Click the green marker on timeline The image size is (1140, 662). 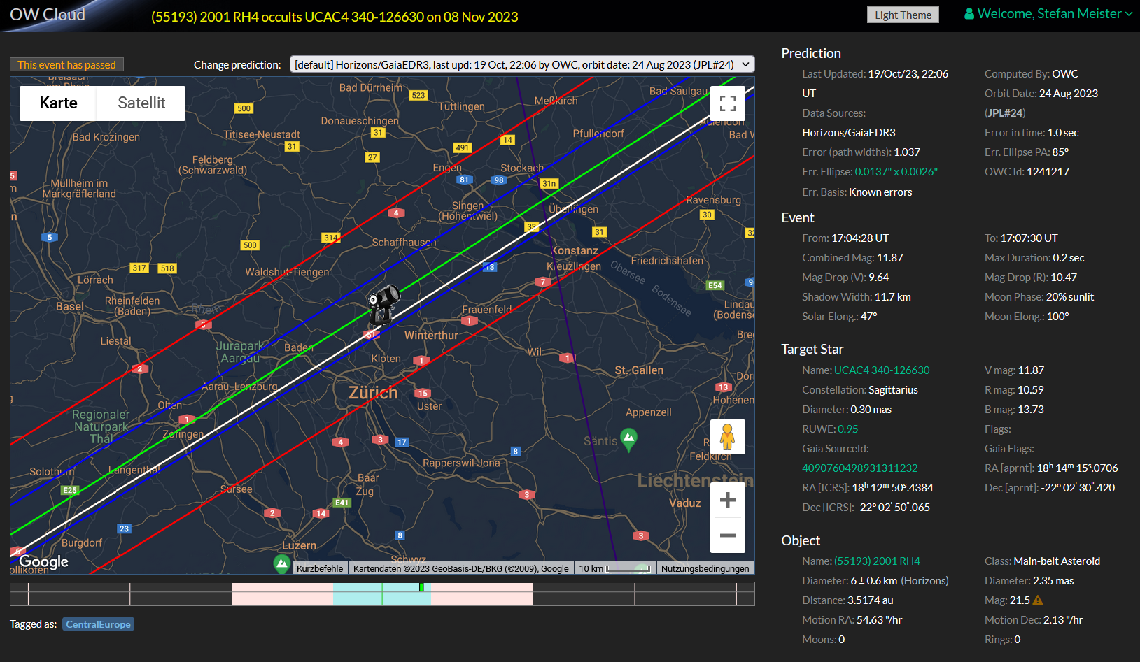pyautogui.click(x=421, y=587)
